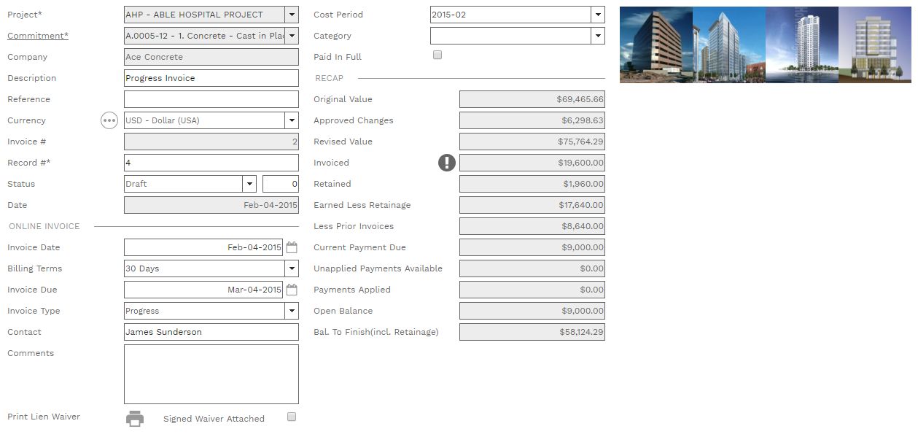The image size is (918, 437).
Task: Click the Record # input field
Action: [211, 163]
